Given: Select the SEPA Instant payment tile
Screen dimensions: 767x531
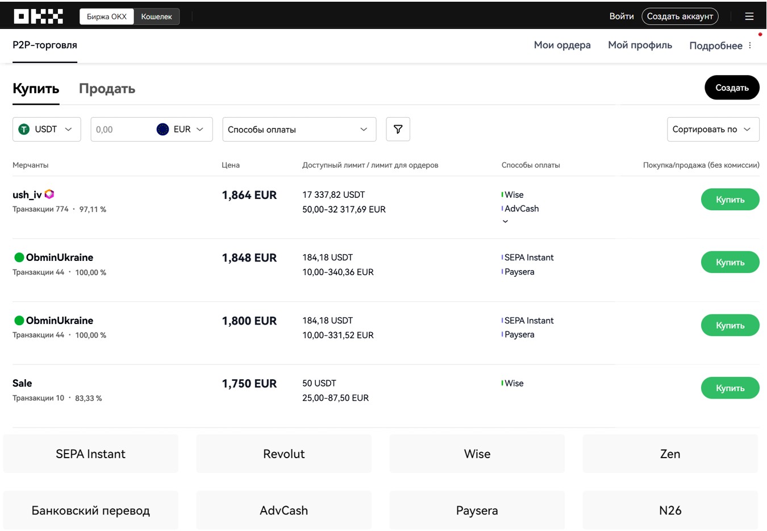Looking at the screenshot, I should pyautogui.click(x=90, y=454).
